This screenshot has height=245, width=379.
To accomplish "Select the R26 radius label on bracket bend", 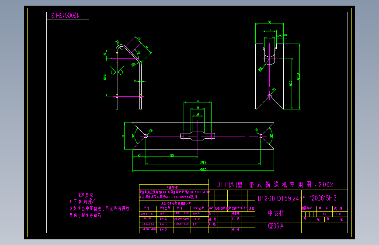I will point(118,42).
